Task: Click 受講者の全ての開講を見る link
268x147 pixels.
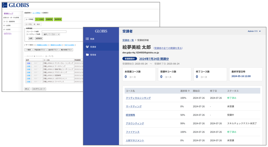Action: [168, 48]
